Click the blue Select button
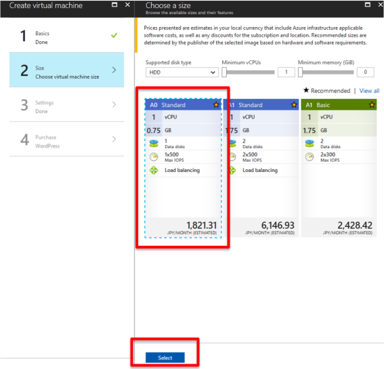Screen dimensions: 384x369 click(165, 357)
